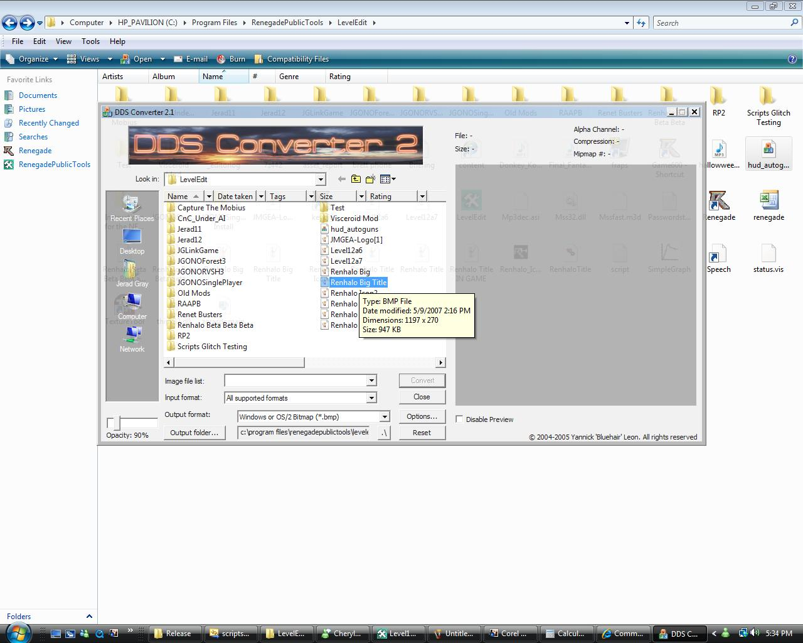This screenshot has width=803, height=643.
Task: Click the Output folder button
Action: [194, 433]
